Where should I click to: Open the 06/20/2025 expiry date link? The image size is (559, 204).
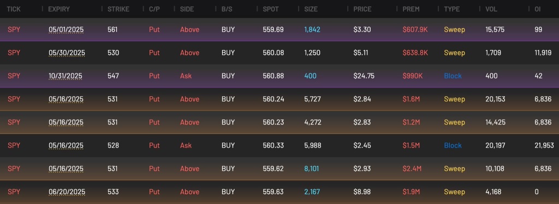point(67,192)
